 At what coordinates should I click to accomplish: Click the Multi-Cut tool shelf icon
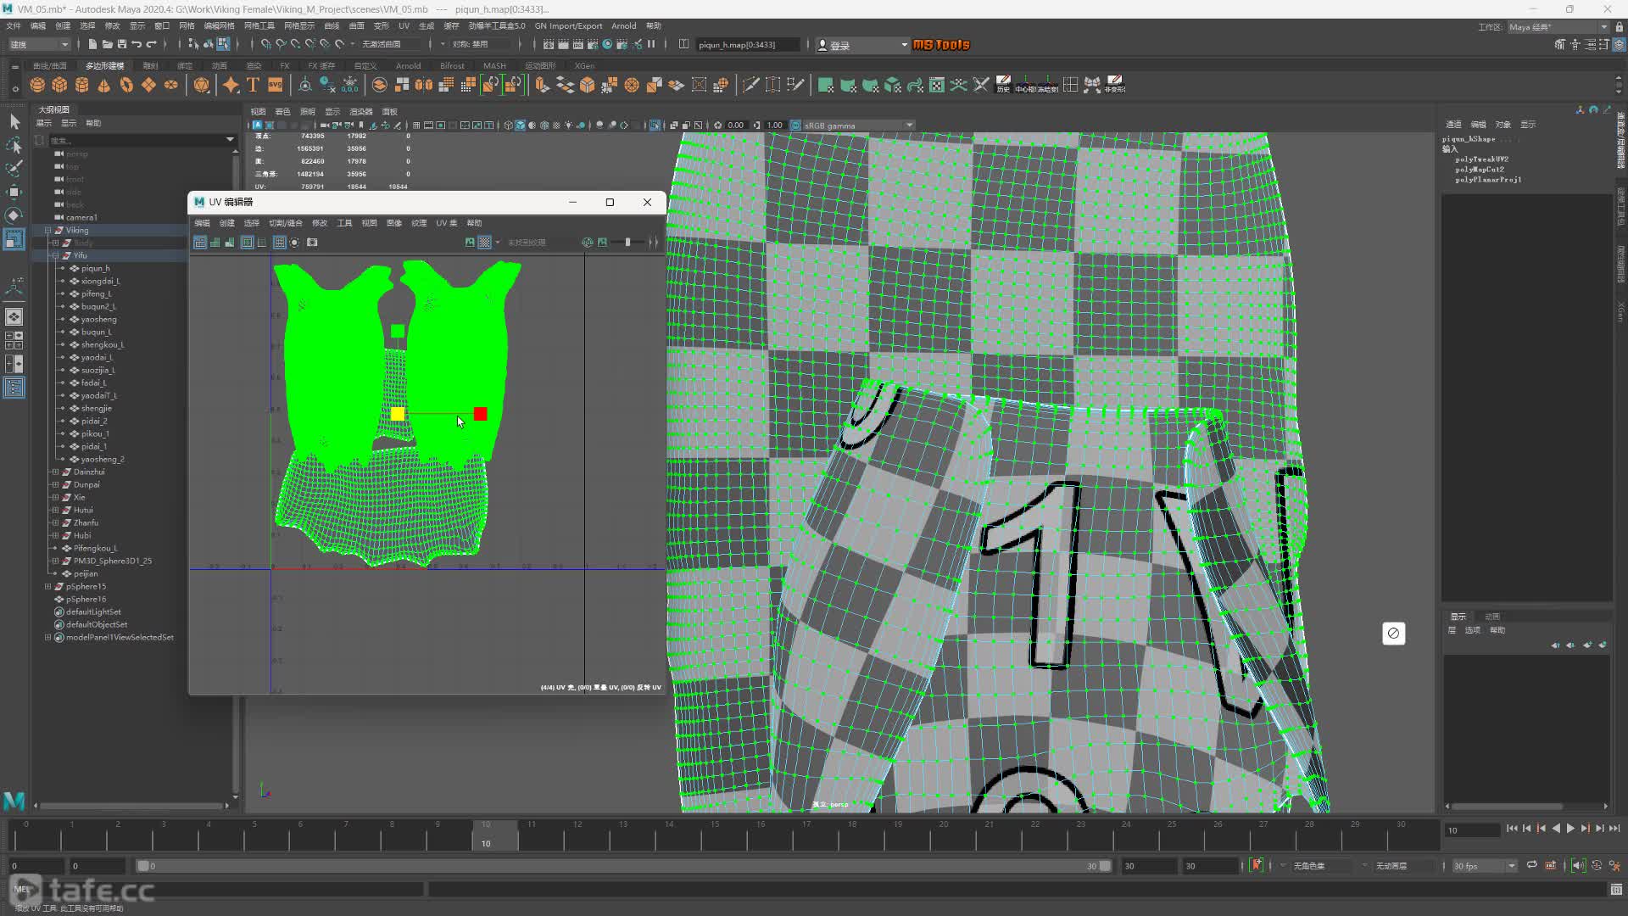pyautogui.click(x=750, y=85)
